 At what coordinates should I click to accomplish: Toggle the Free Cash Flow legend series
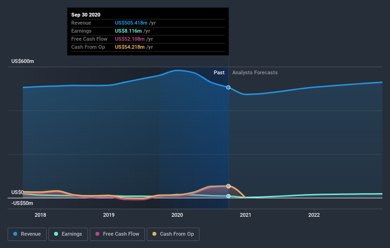point(117,234)
